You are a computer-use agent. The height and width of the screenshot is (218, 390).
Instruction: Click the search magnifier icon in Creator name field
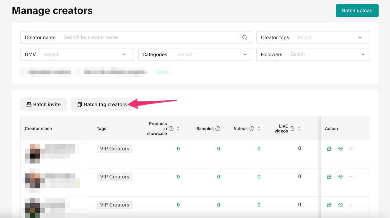(x=244, y=37)
